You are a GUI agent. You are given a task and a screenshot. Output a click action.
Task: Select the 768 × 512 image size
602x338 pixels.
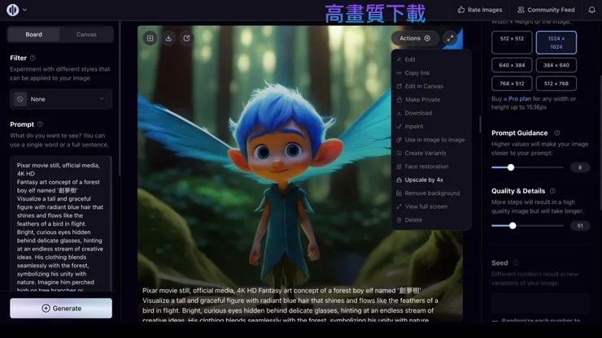[512, 84]
